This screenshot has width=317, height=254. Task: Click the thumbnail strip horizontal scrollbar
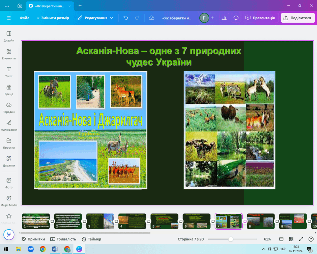(85, 233)
